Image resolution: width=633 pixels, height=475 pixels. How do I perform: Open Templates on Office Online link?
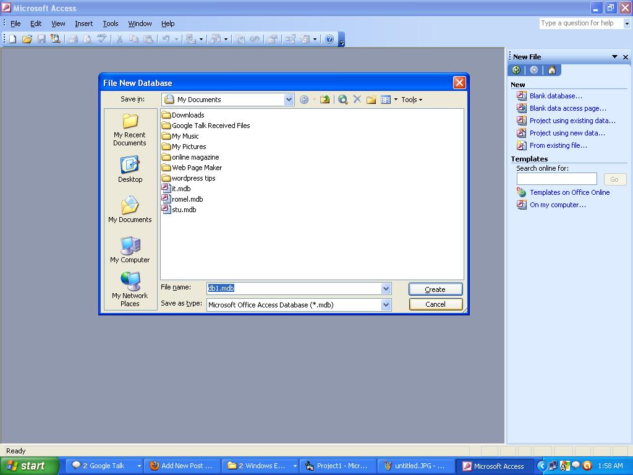[x=569, y=192]
